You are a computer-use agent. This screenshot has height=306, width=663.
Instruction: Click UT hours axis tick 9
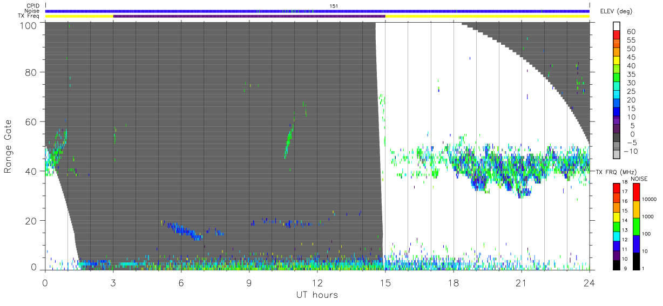click(249, 282)
